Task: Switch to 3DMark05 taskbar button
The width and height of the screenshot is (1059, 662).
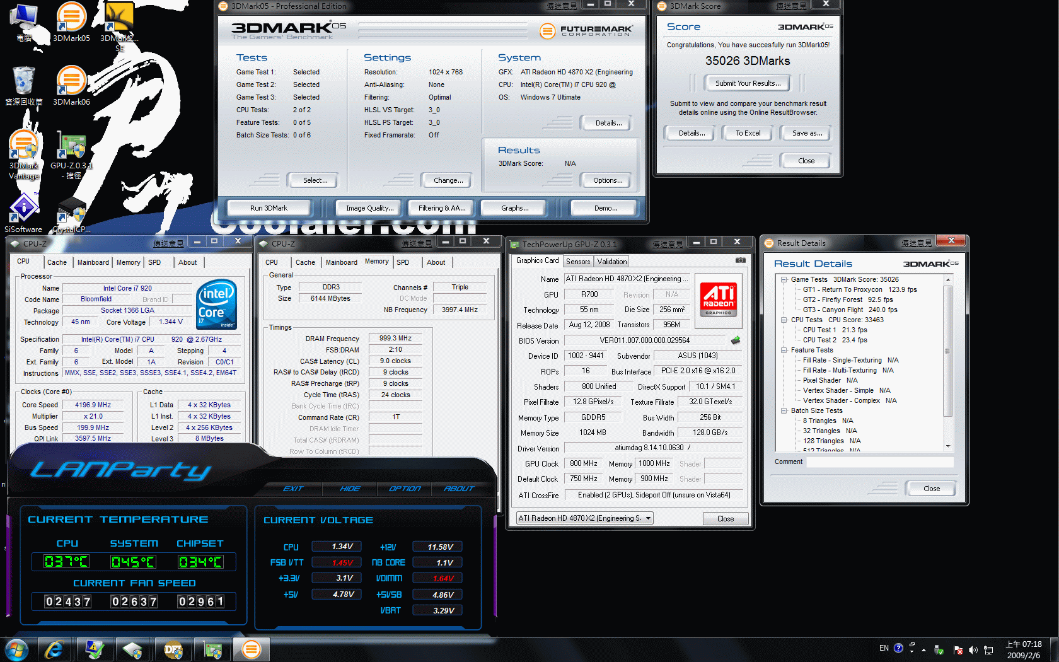Action: point(251,649)
